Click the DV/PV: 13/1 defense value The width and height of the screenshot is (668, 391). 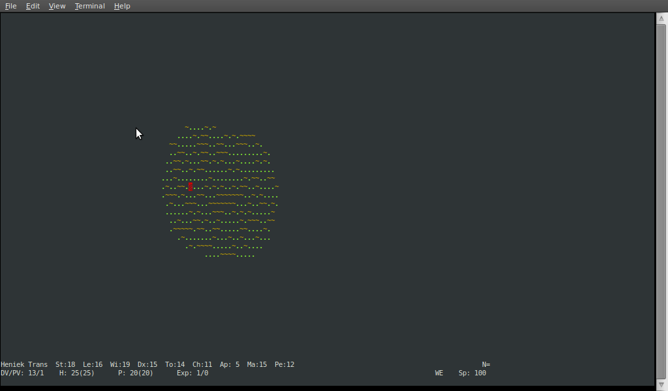[22, 373]
